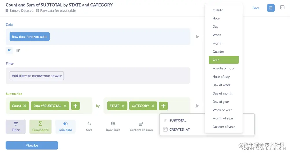Remove the STATE grouping with its X

[x=123, y=106]
